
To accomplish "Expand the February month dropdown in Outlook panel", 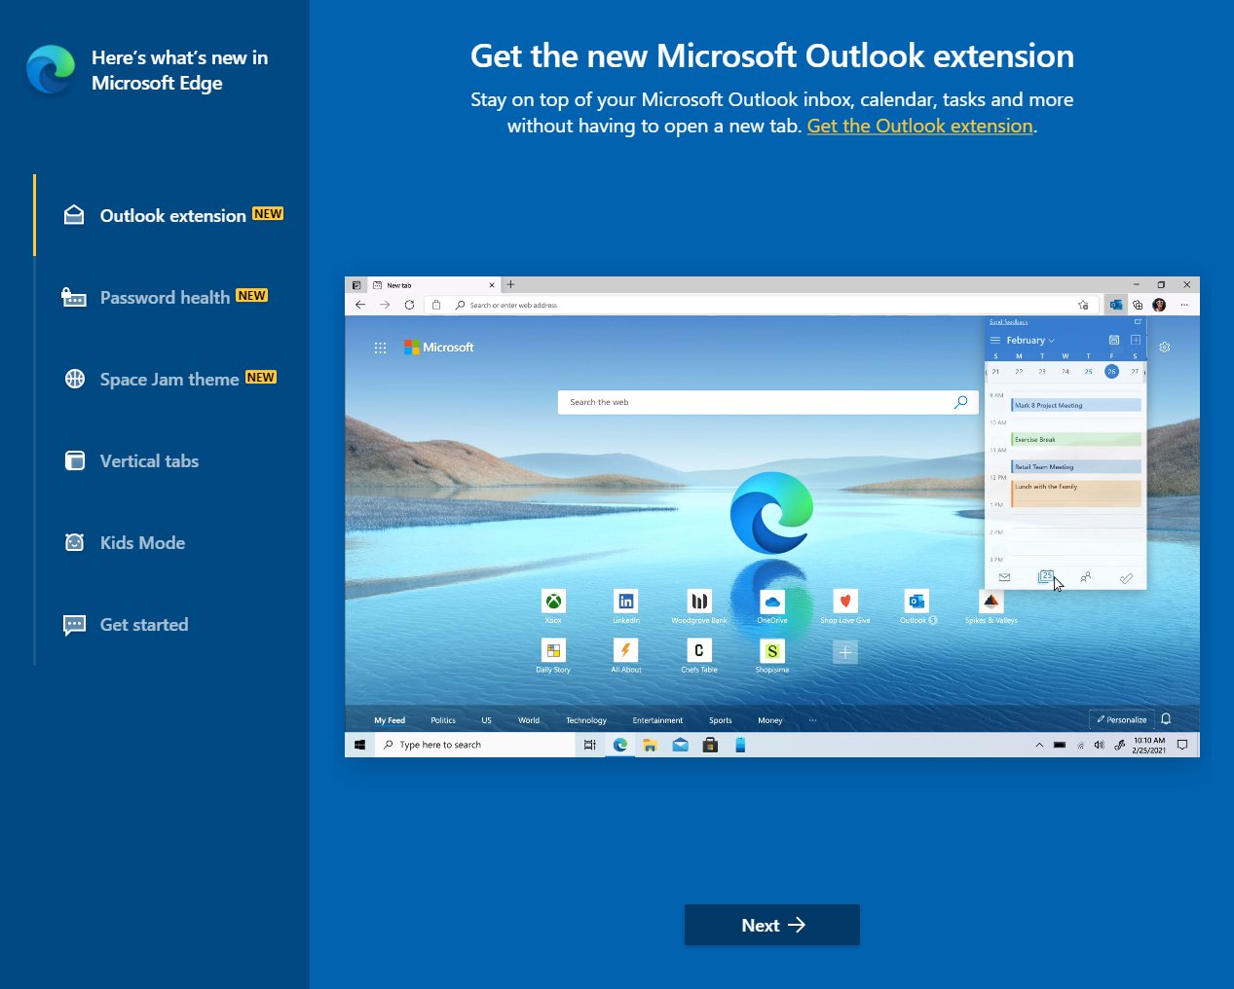I will [1030, 341].
